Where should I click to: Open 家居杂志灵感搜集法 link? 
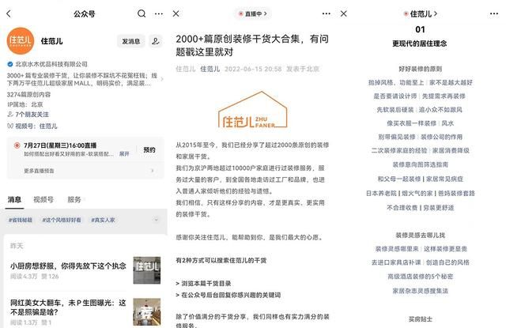(420, 291)
